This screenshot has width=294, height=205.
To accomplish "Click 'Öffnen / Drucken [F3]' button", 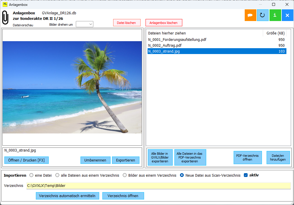I will click(x=27, y=160).
